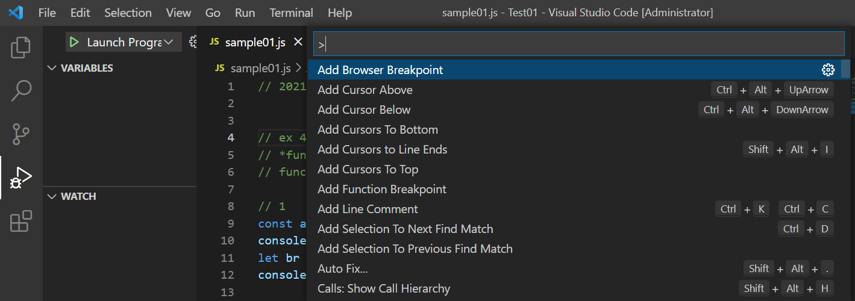The image size is (855, 301).
Task: Run Calls: Show Call Hierarchy command
Action: [x=575, y=288]
